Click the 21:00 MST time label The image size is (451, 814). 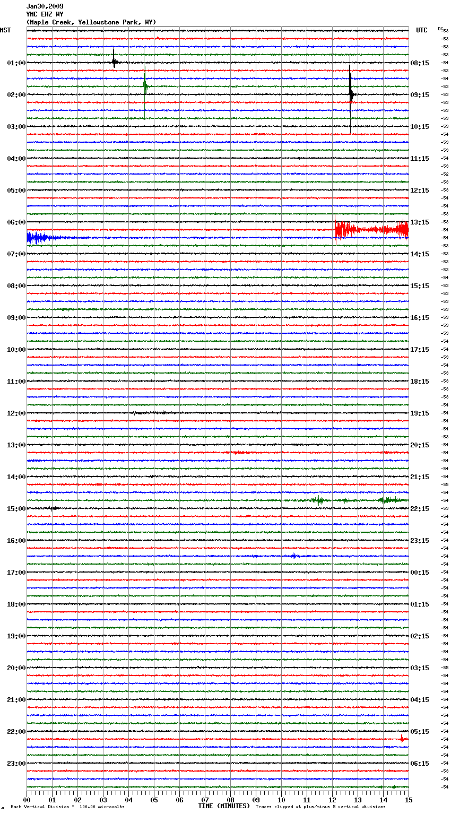pyautogui.click(x=16, y=700)
